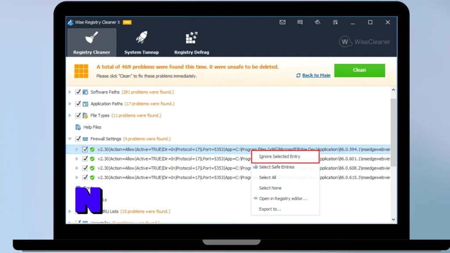Click the 'A total of 469 problems' summary

point(187,67)
